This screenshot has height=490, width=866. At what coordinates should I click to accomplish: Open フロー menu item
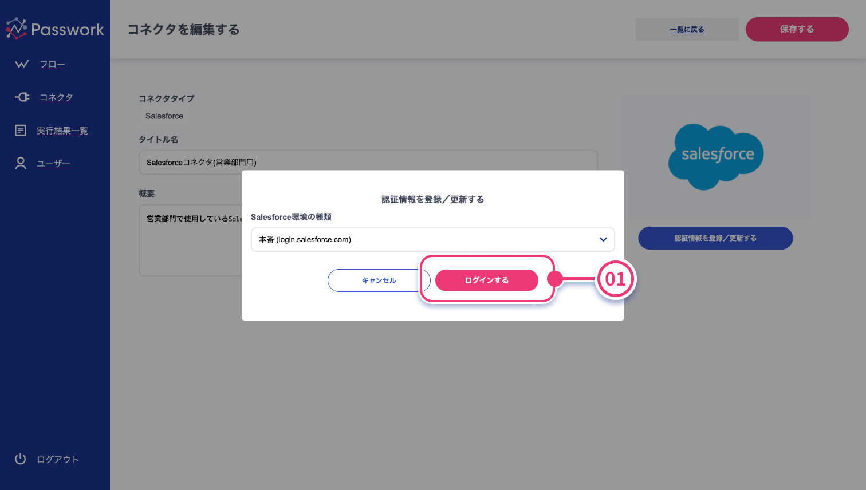[53, 64]
